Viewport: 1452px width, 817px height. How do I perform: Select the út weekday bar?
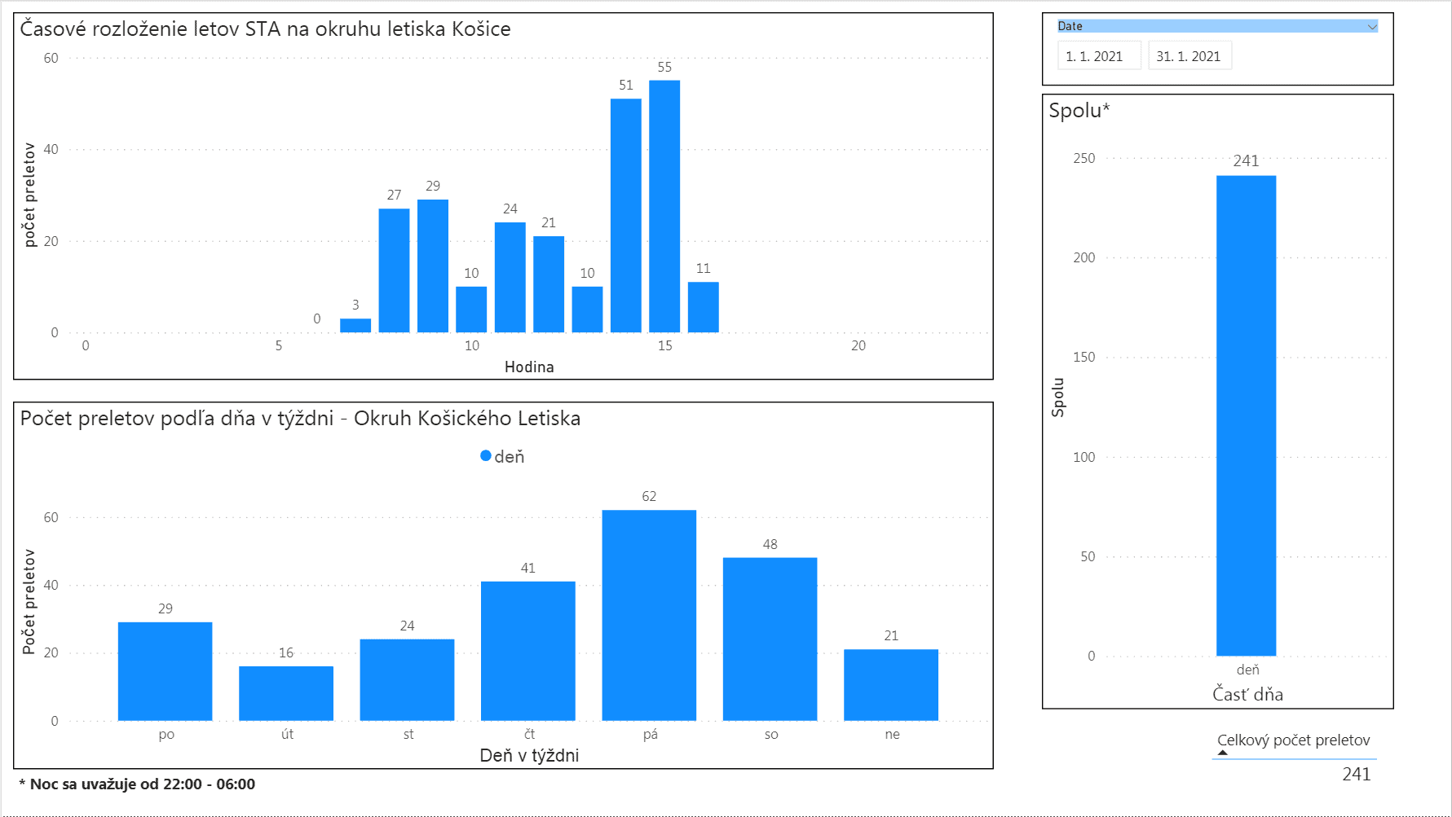[286, 693]
